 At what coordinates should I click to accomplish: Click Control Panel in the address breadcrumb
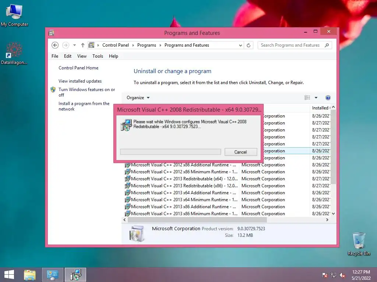point(115,45)
